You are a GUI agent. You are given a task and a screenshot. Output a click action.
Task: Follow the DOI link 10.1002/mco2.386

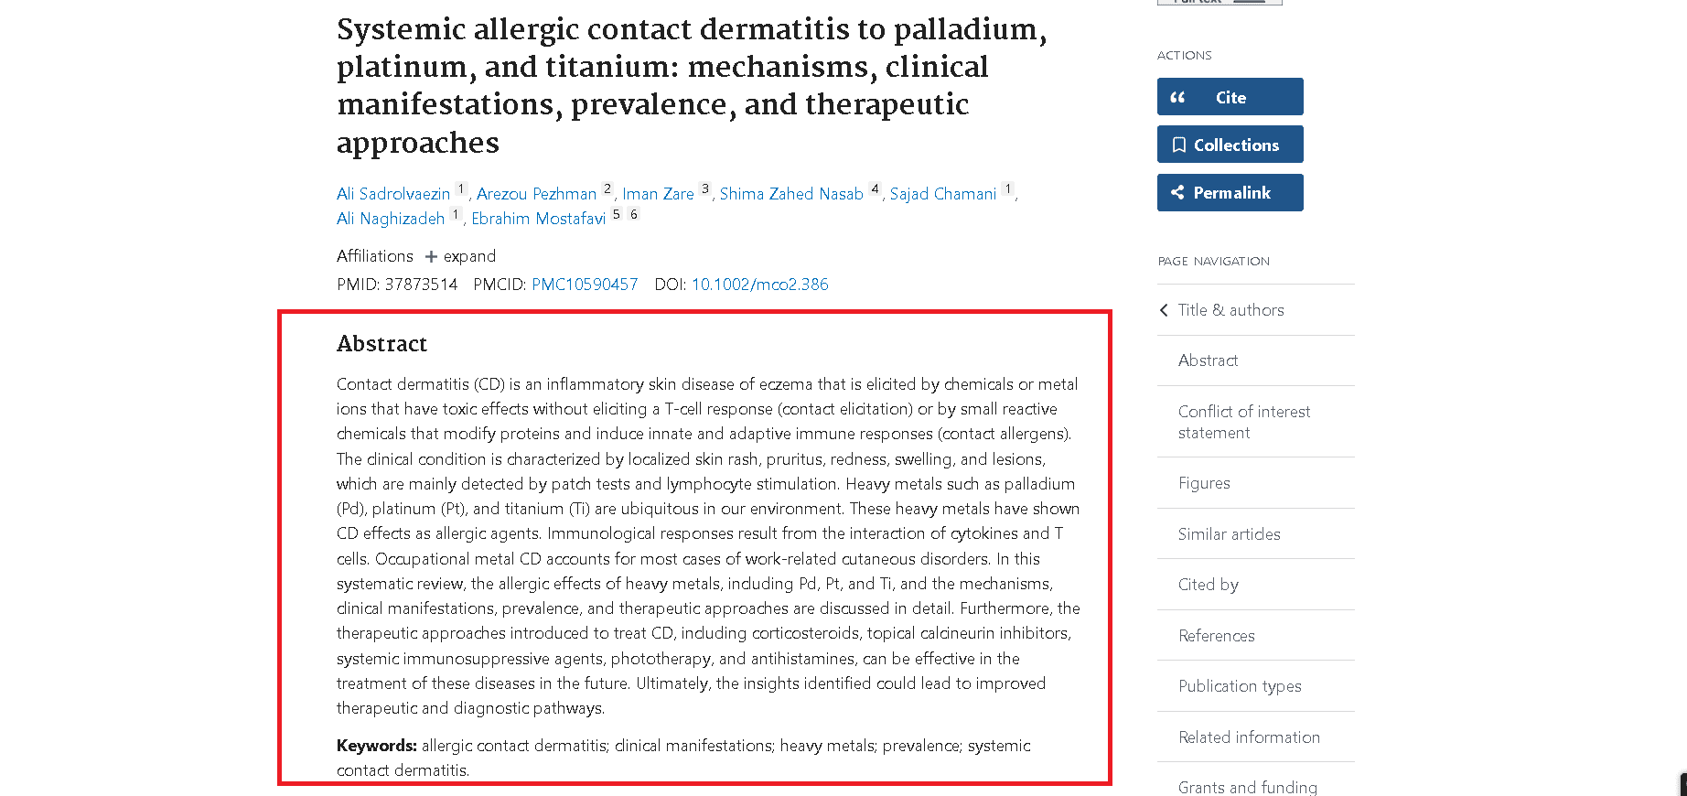760,285
